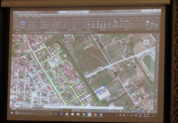
Task: Open the Traverse dropdown
Action: [x=33, y=28]
